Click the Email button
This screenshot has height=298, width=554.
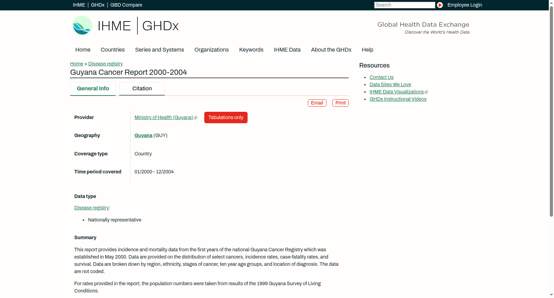point(317,103)
